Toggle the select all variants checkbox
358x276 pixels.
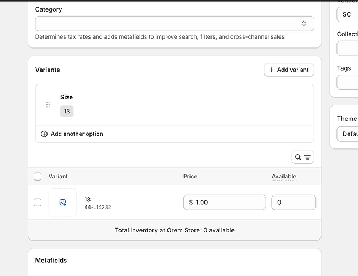click(x=38, y=177)
